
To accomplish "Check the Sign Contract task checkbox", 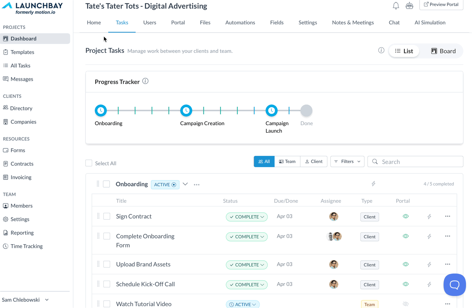I will click(107, 216).
